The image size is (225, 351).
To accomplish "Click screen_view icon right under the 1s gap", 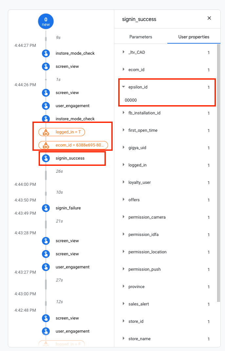I will pos(46,93).
